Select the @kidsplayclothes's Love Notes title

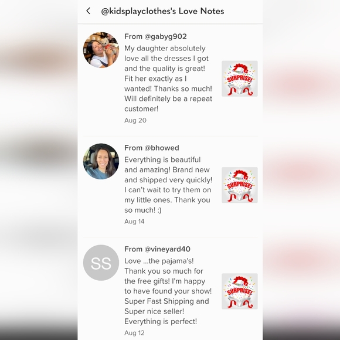[162, 11]
